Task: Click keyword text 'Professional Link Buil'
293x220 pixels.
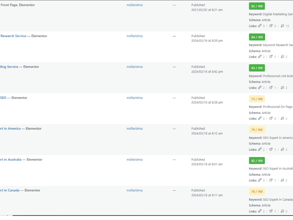Action: (x=278, y=76)
